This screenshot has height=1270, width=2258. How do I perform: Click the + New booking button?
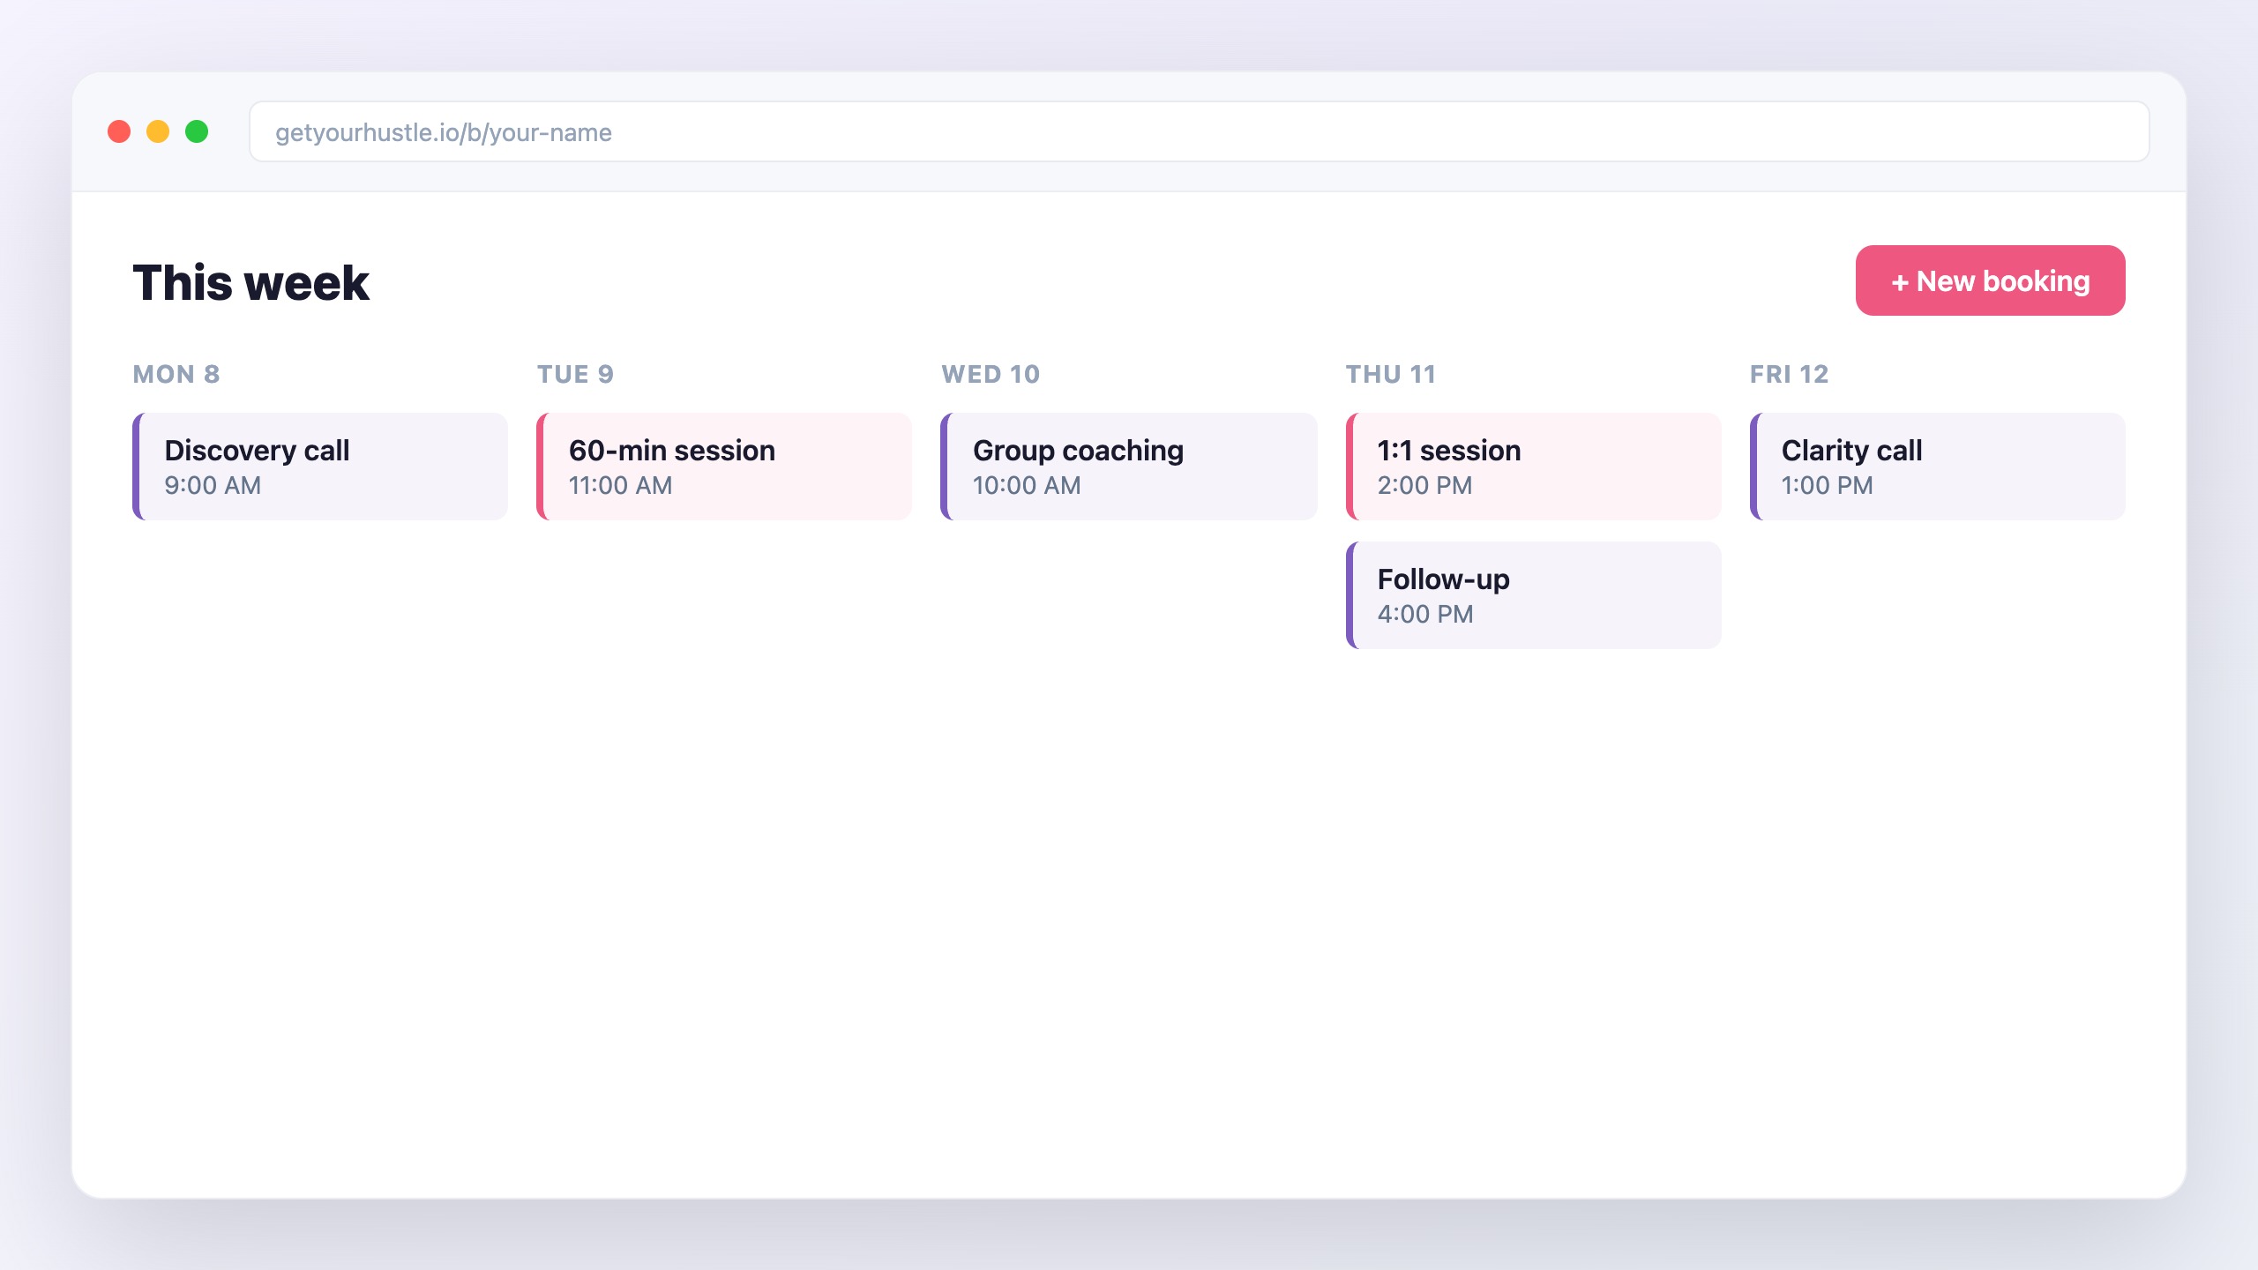[1990, 280]
